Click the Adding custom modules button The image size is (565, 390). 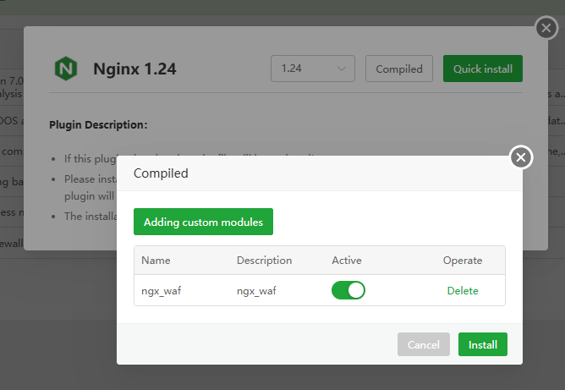[x=203, y=222]
